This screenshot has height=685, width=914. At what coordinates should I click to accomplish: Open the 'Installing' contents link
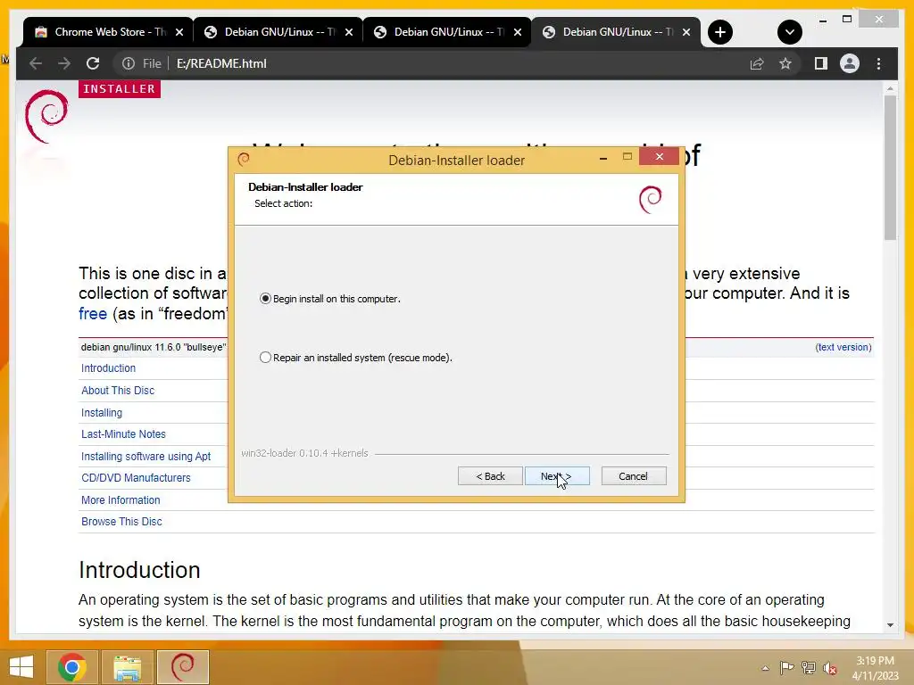(102, 412)
